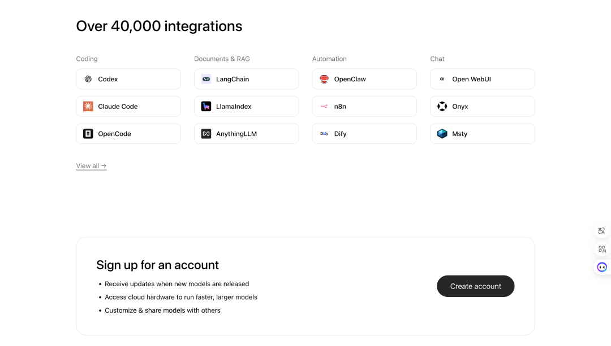The width and height of the screenshot is (611, 346).
Task: Open the translate floating side icon
Action: (x=601, y=231)
